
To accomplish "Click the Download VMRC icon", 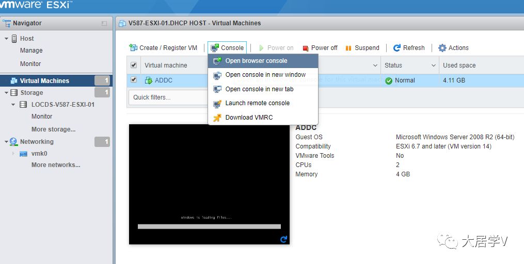I will [217, 118].
